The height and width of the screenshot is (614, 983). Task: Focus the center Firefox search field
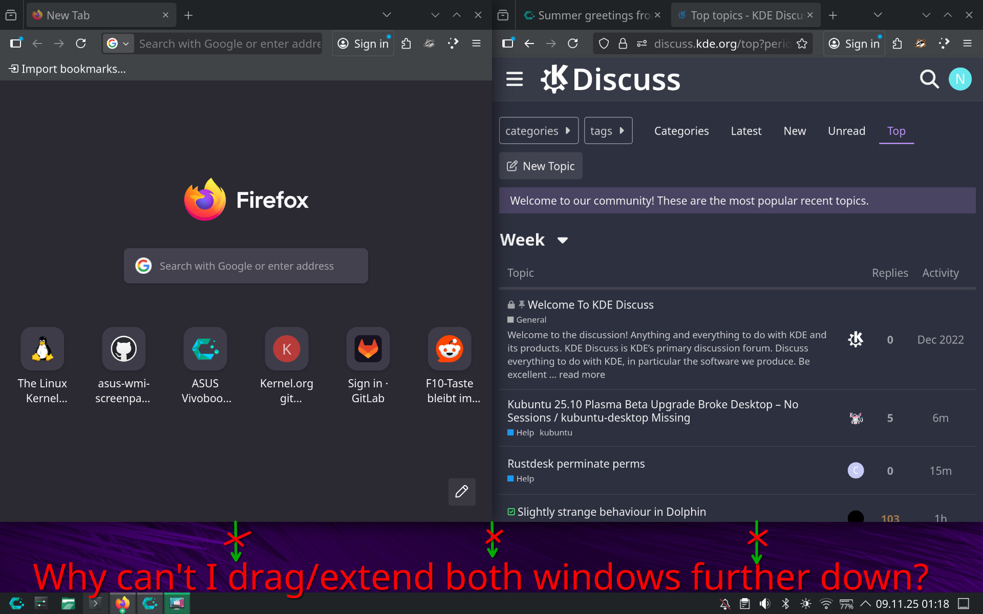point(246,266)
